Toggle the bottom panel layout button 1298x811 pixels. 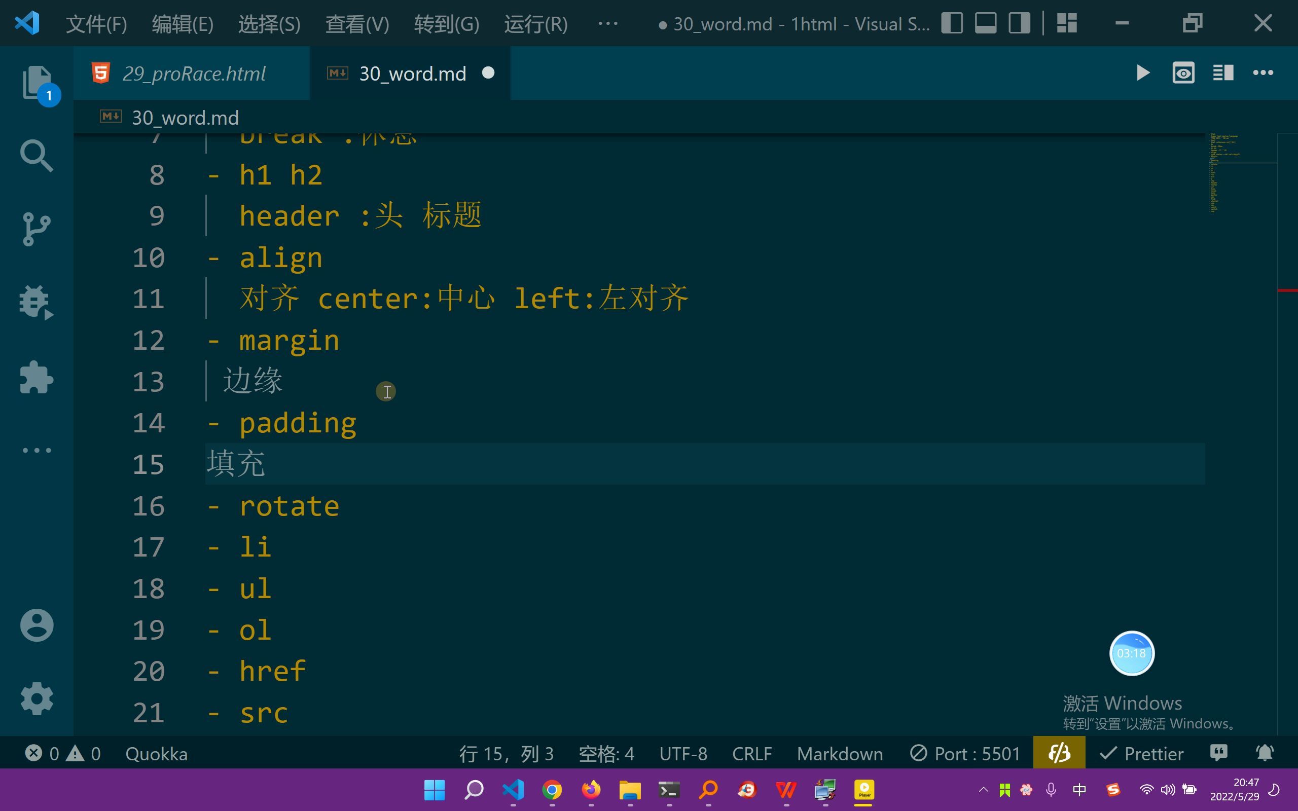click(985, 24)
